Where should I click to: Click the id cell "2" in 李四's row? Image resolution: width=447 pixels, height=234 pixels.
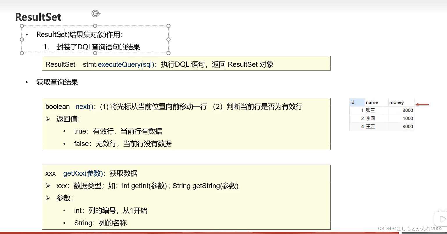click(362, 118)
